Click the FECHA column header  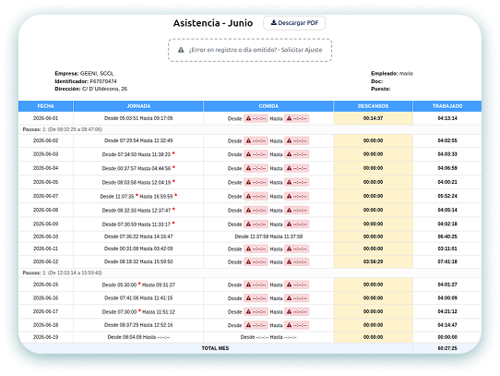45,106
